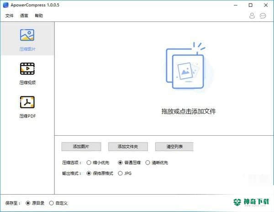The width and height of the screenshot is (274, 212).
Task: Choose 保持原格式 output format
Action: point(100,173)
